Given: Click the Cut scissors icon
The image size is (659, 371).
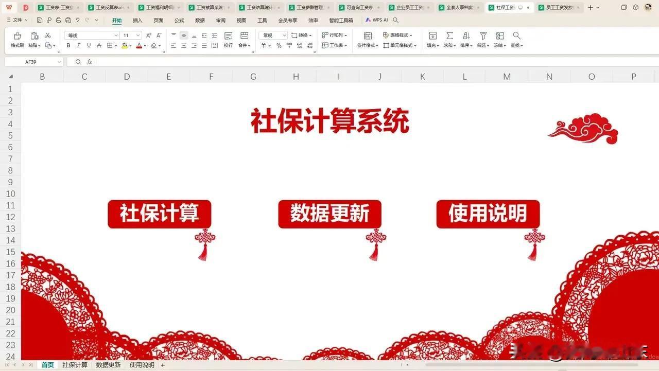Looking at the screenshot, I should coord(48,35).
